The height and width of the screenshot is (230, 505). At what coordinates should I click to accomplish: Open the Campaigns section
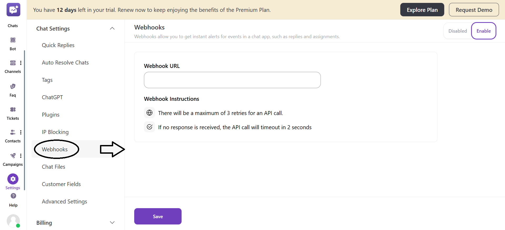13,156
